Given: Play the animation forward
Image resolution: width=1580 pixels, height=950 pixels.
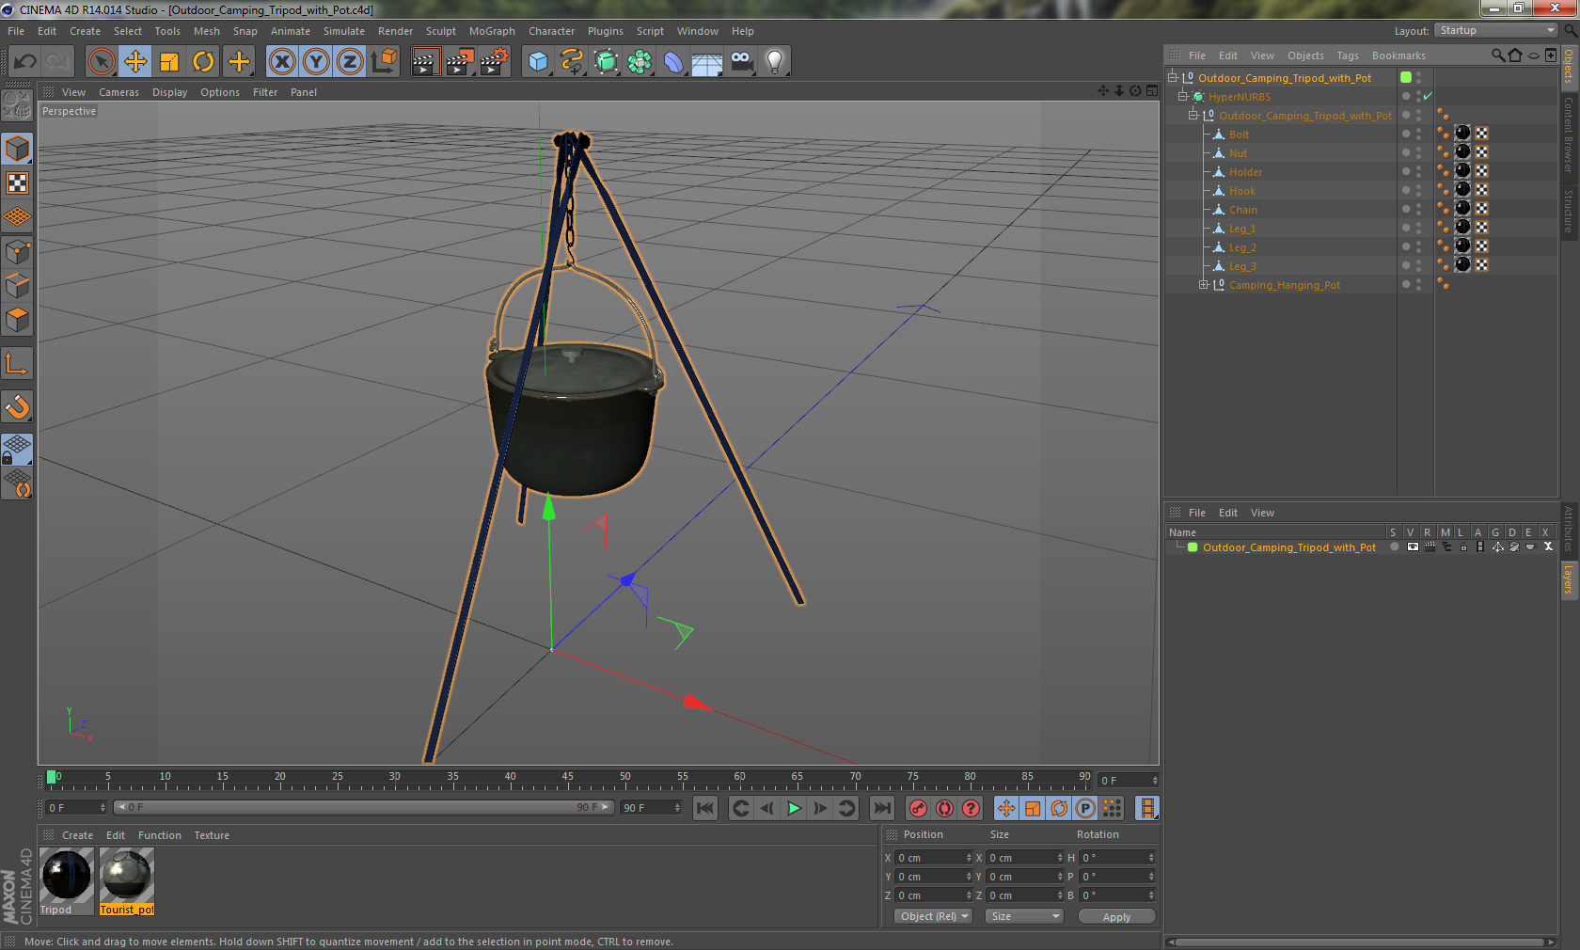Looking at the screenshot, I should [x=794, y=808].
